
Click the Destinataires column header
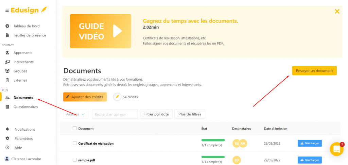(x=242, y=128)
